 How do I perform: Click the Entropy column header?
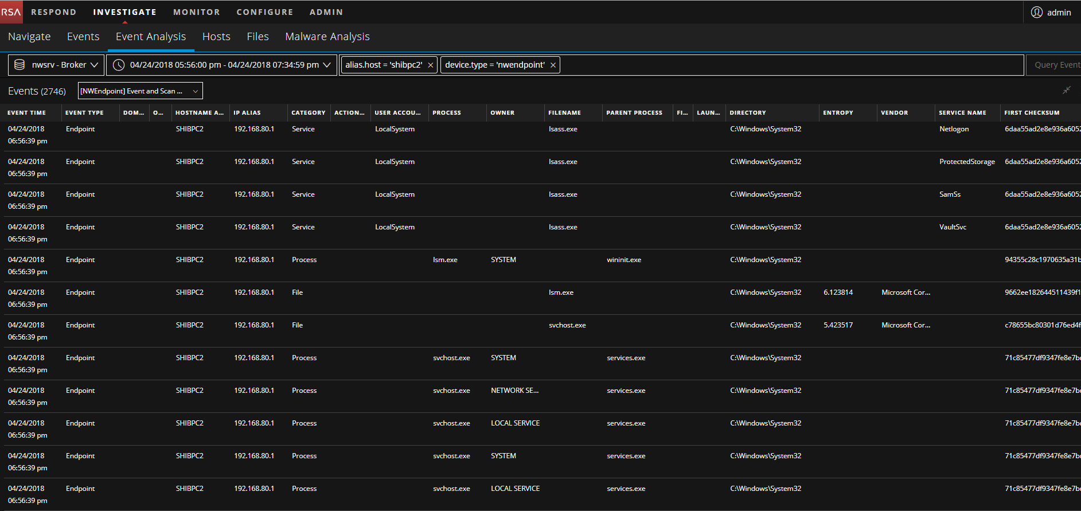[838, 113]
